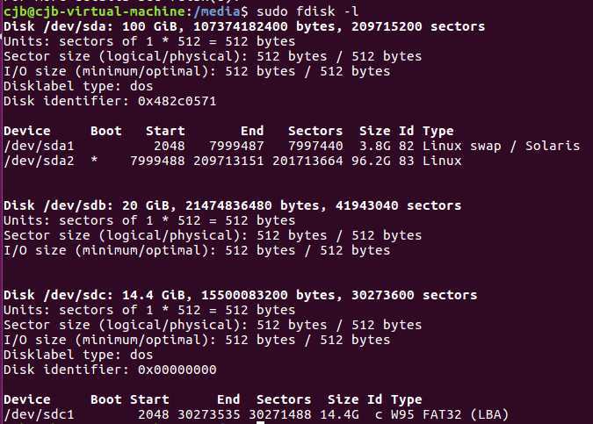Click the cjb@cjb-virtual-machine prompt text

pyautogui.click(x=94, y=11)
